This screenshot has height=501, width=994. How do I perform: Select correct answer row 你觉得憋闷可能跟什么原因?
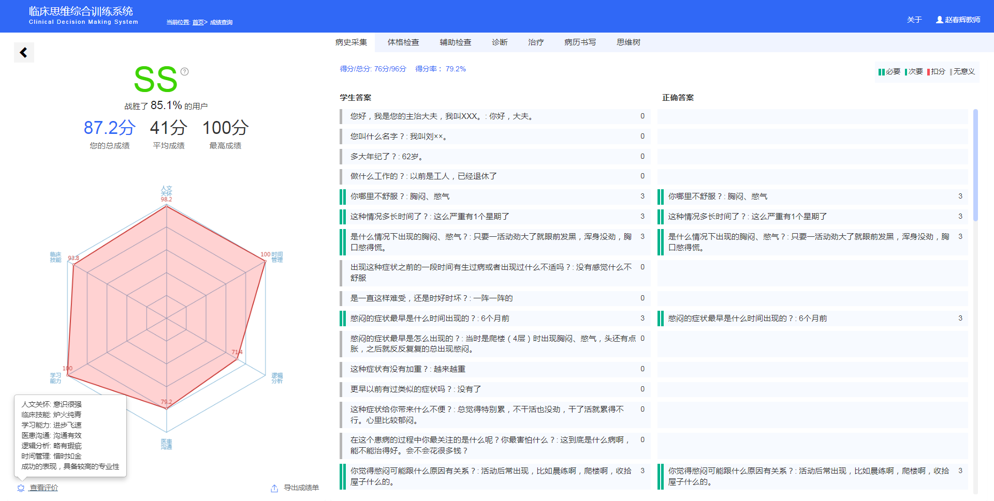click(x=813, y=476)
